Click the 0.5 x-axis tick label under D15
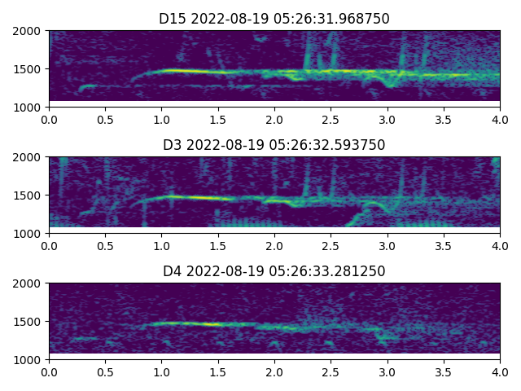521x391 pixels. [x=105, y=120]
